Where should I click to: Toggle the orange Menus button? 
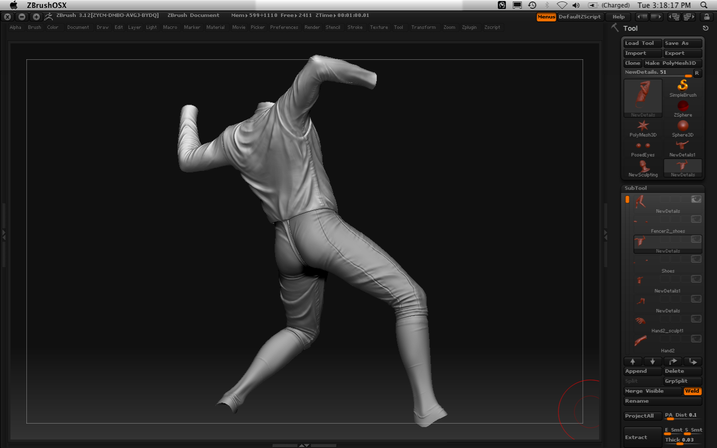click(x=546, y=17)
